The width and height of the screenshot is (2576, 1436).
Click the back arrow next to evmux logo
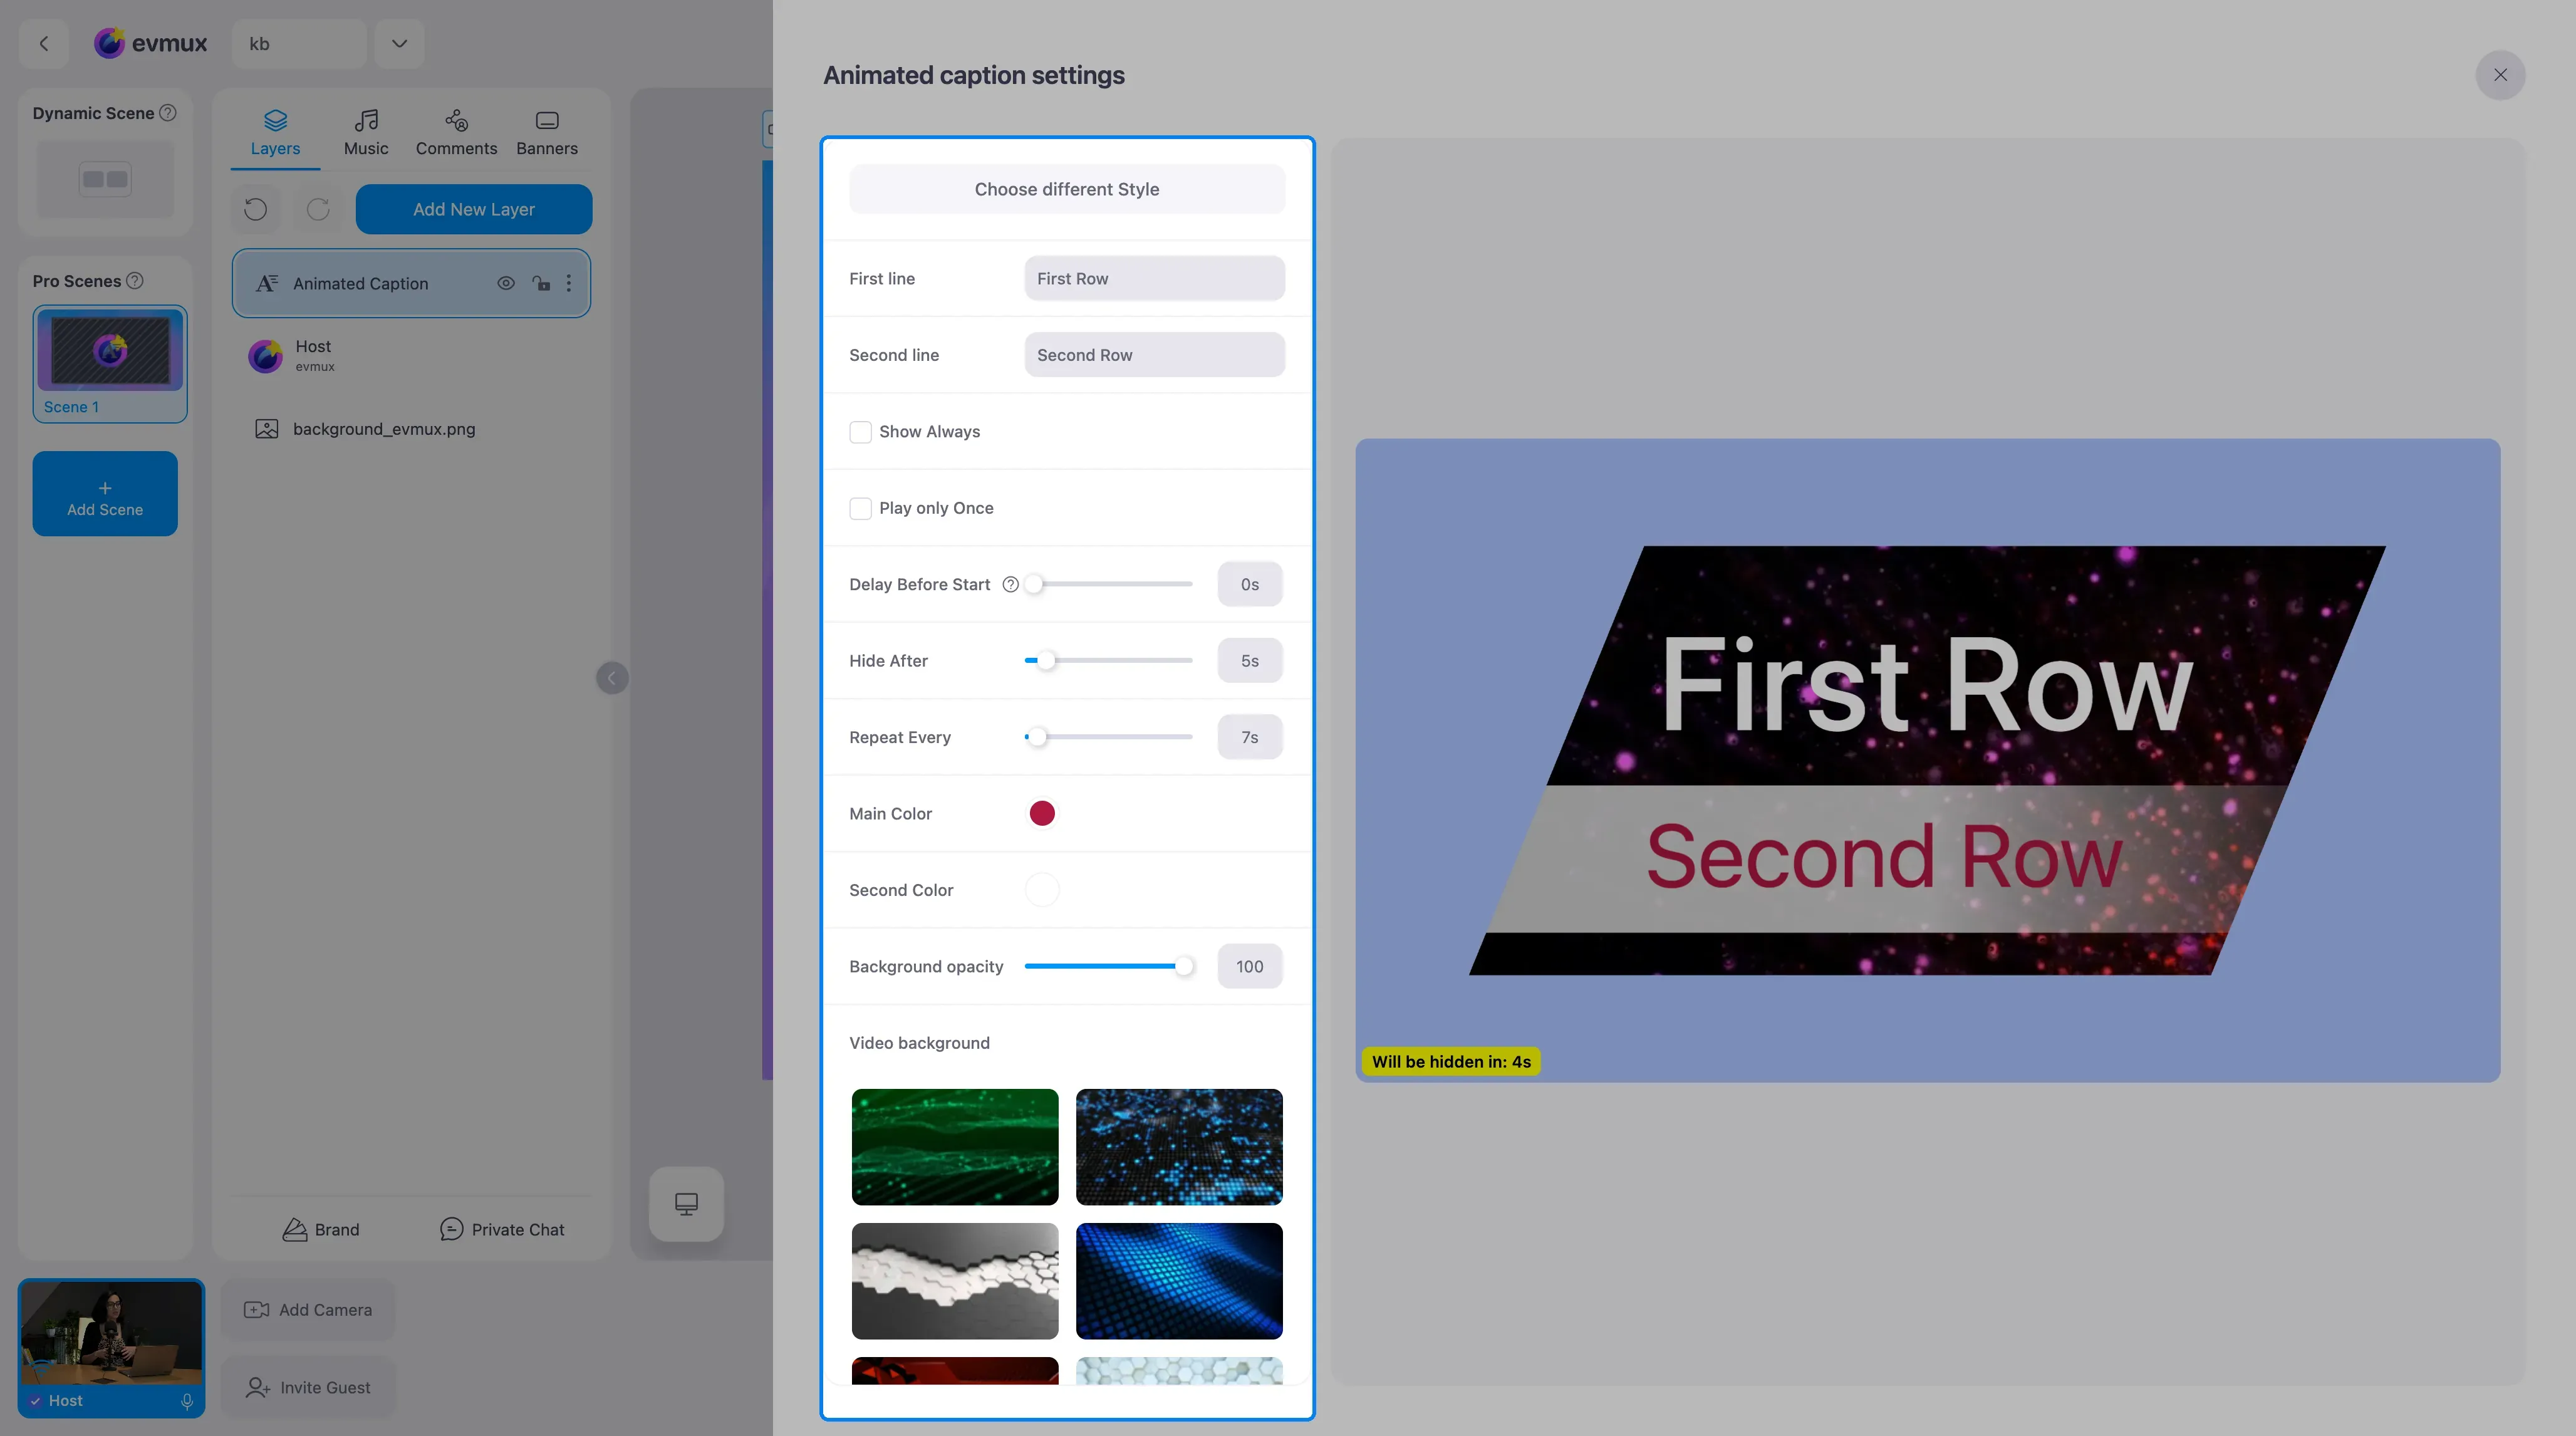click(x=43, y=43)
